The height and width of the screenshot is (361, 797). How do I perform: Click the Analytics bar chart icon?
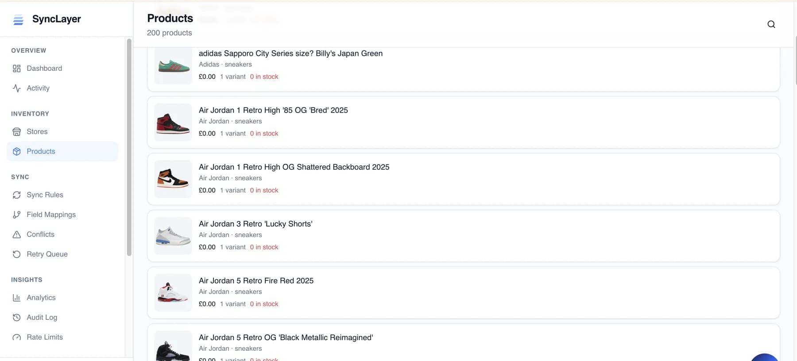[x=17, y=298]
